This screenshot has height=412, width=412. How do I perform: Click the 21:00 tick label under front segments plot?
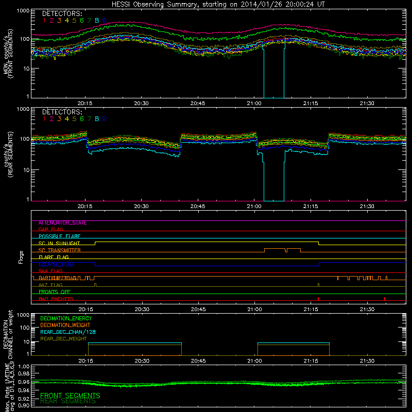point(254,104)
